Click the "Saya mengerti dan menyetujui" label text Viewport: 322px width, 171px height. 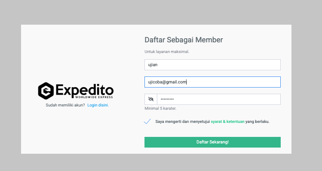[x=182, y=122]
